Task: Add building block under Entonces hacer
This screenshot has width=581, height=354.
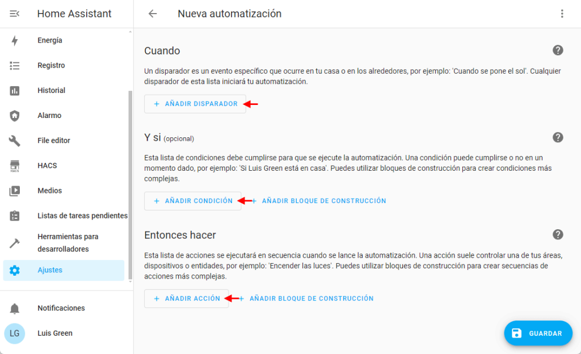Action: tap(308, 298)
